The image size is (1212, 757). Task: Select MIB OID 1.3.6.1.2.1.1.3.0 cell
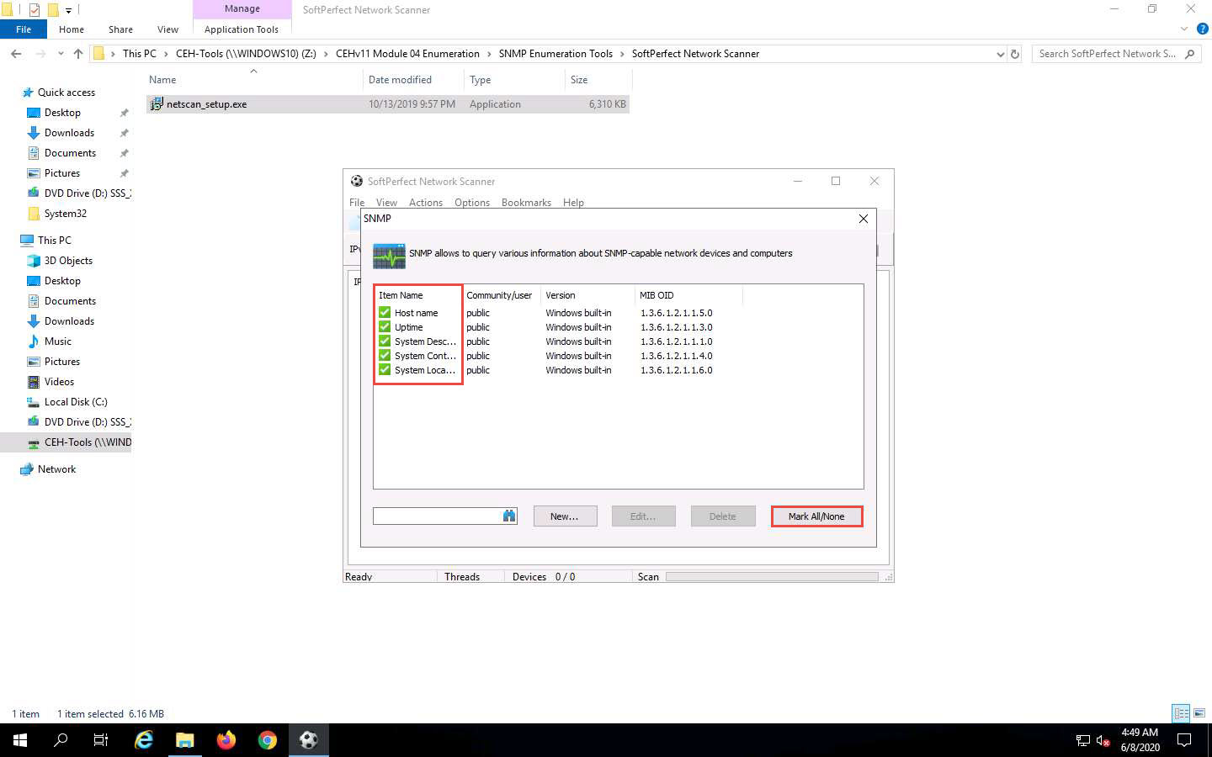tap(677, 327)
